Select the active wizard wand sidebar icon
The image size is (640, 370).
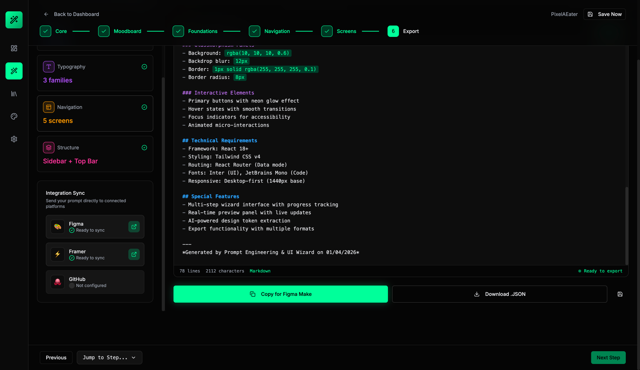pyautogui.click(x=14, y=71)
